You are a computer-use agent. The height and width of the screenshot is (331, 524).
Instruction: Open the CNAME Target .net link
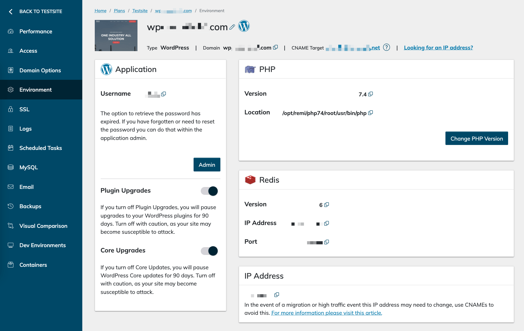[x=353, y=48]
